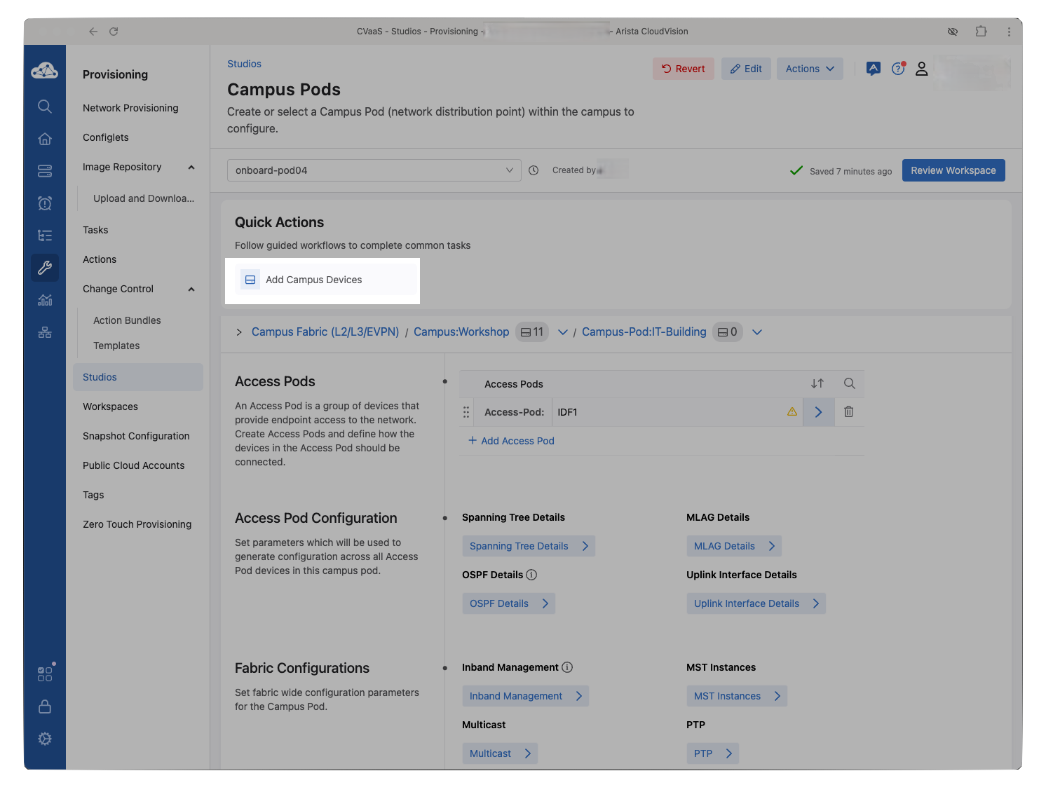
Task: Open Network Provisioning menu item
Action: tap(130, 108)
